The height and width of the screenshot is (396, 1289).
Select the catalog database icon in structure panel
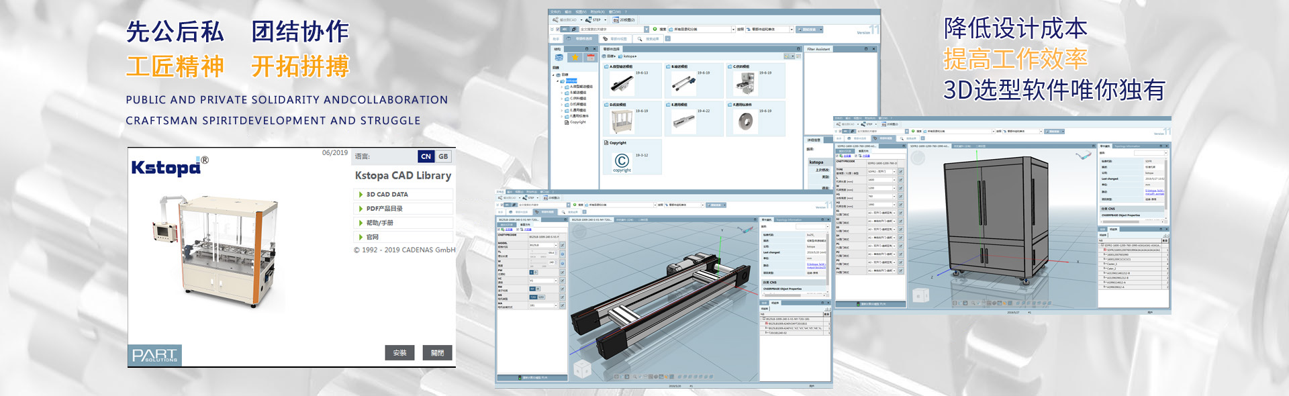(x=559, y=58)
